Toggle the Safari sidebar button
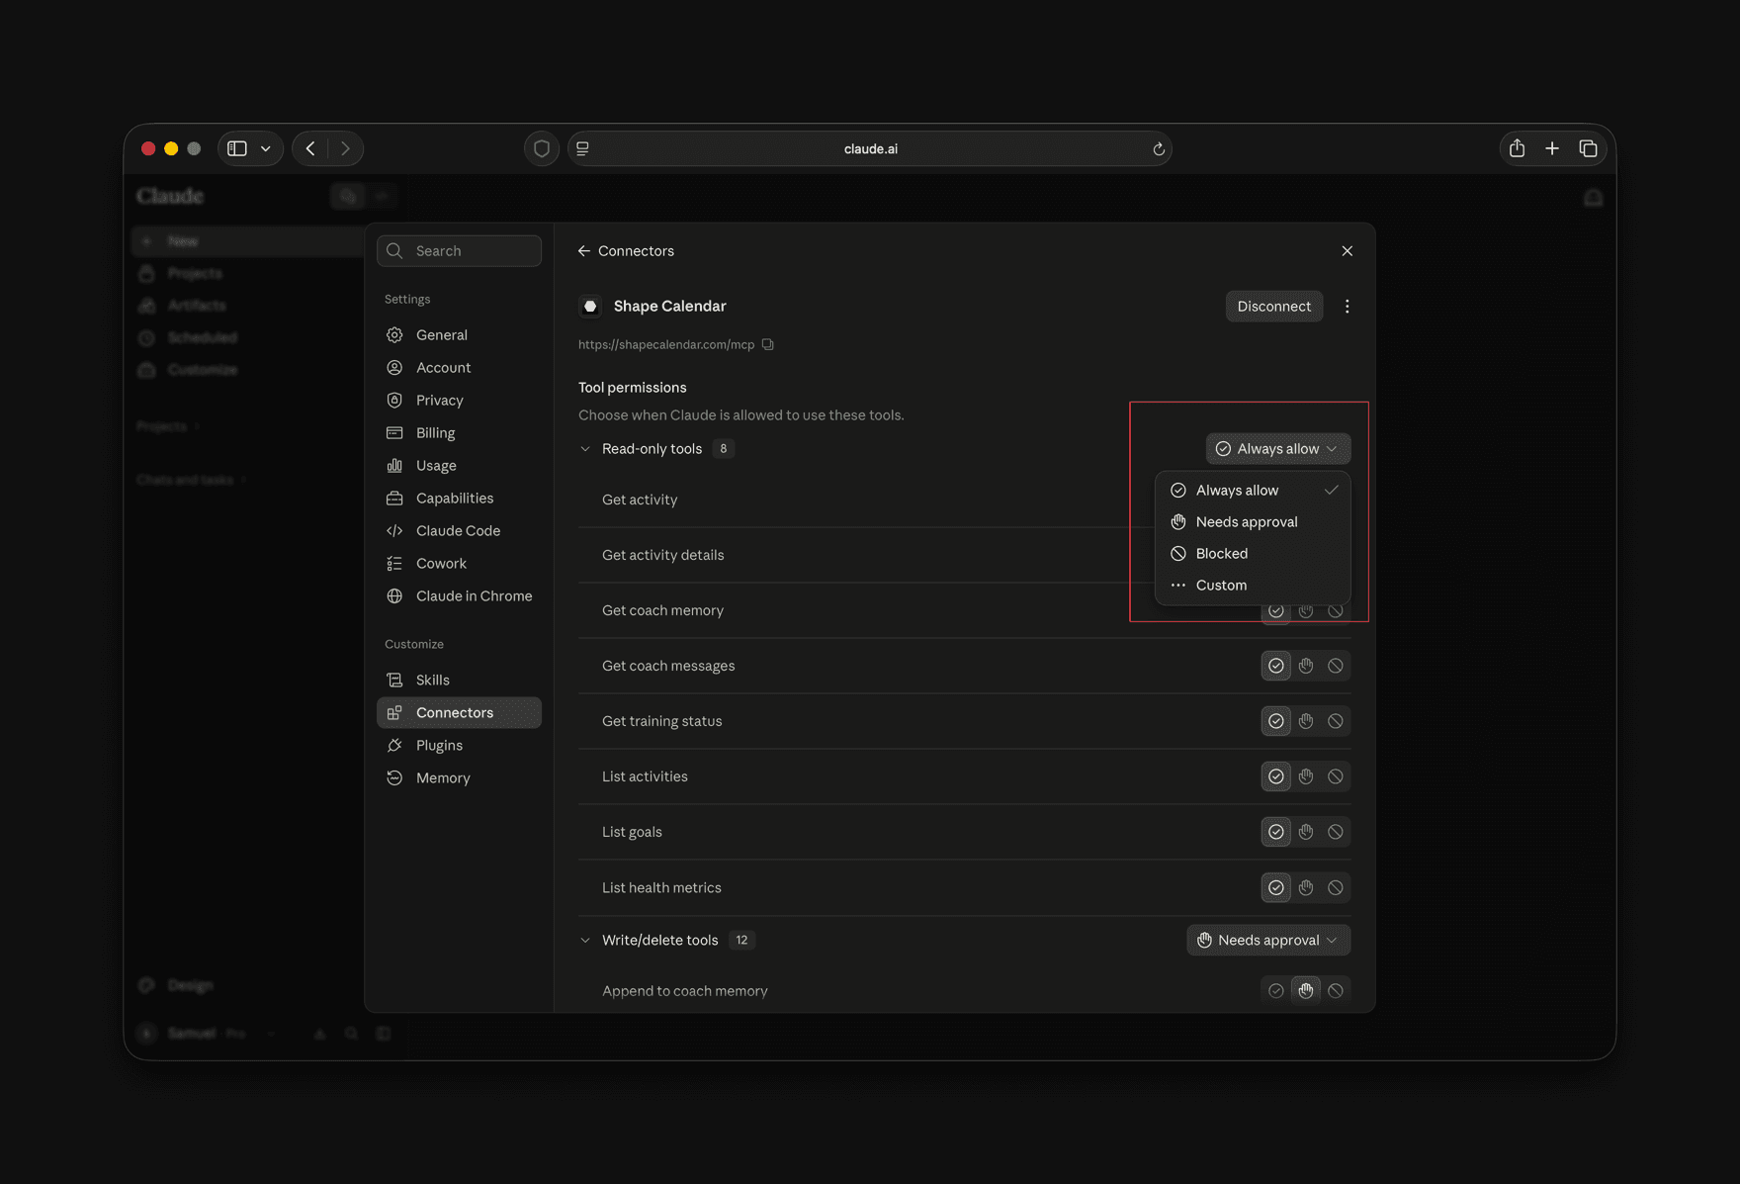Image resolution: width=1740 pixels, height=1184 pixels. point(237,148)
